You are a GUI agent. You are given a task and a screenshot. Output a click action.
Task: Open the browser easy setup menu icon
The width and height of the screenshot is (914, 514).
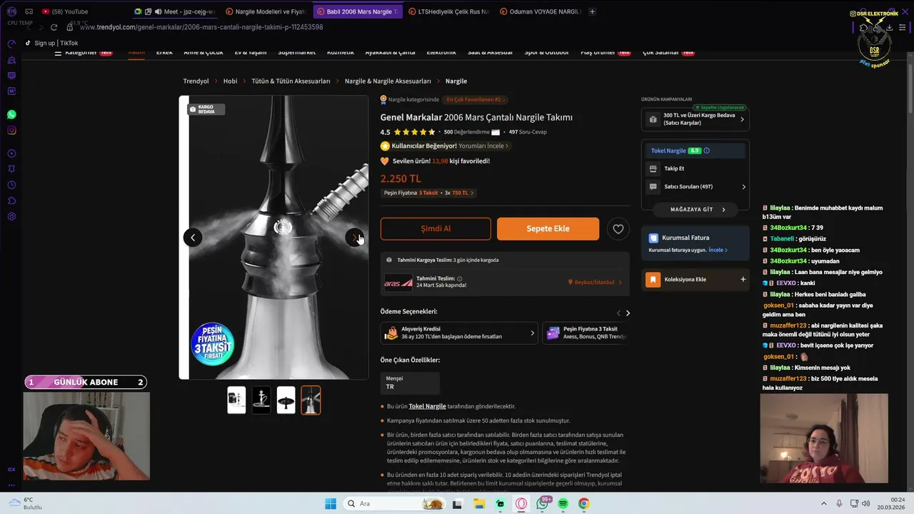903,27
